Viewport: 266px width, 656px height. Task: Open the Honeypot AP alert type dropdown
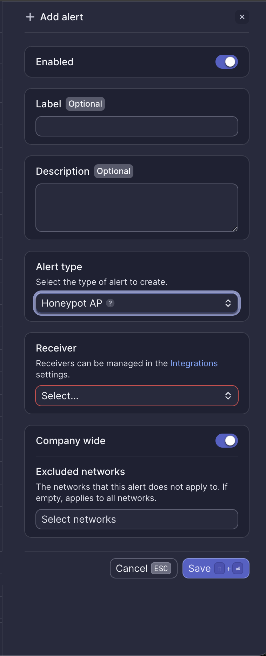pos(137,303)
